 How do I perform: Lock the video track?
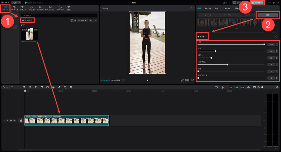(7, 121)
